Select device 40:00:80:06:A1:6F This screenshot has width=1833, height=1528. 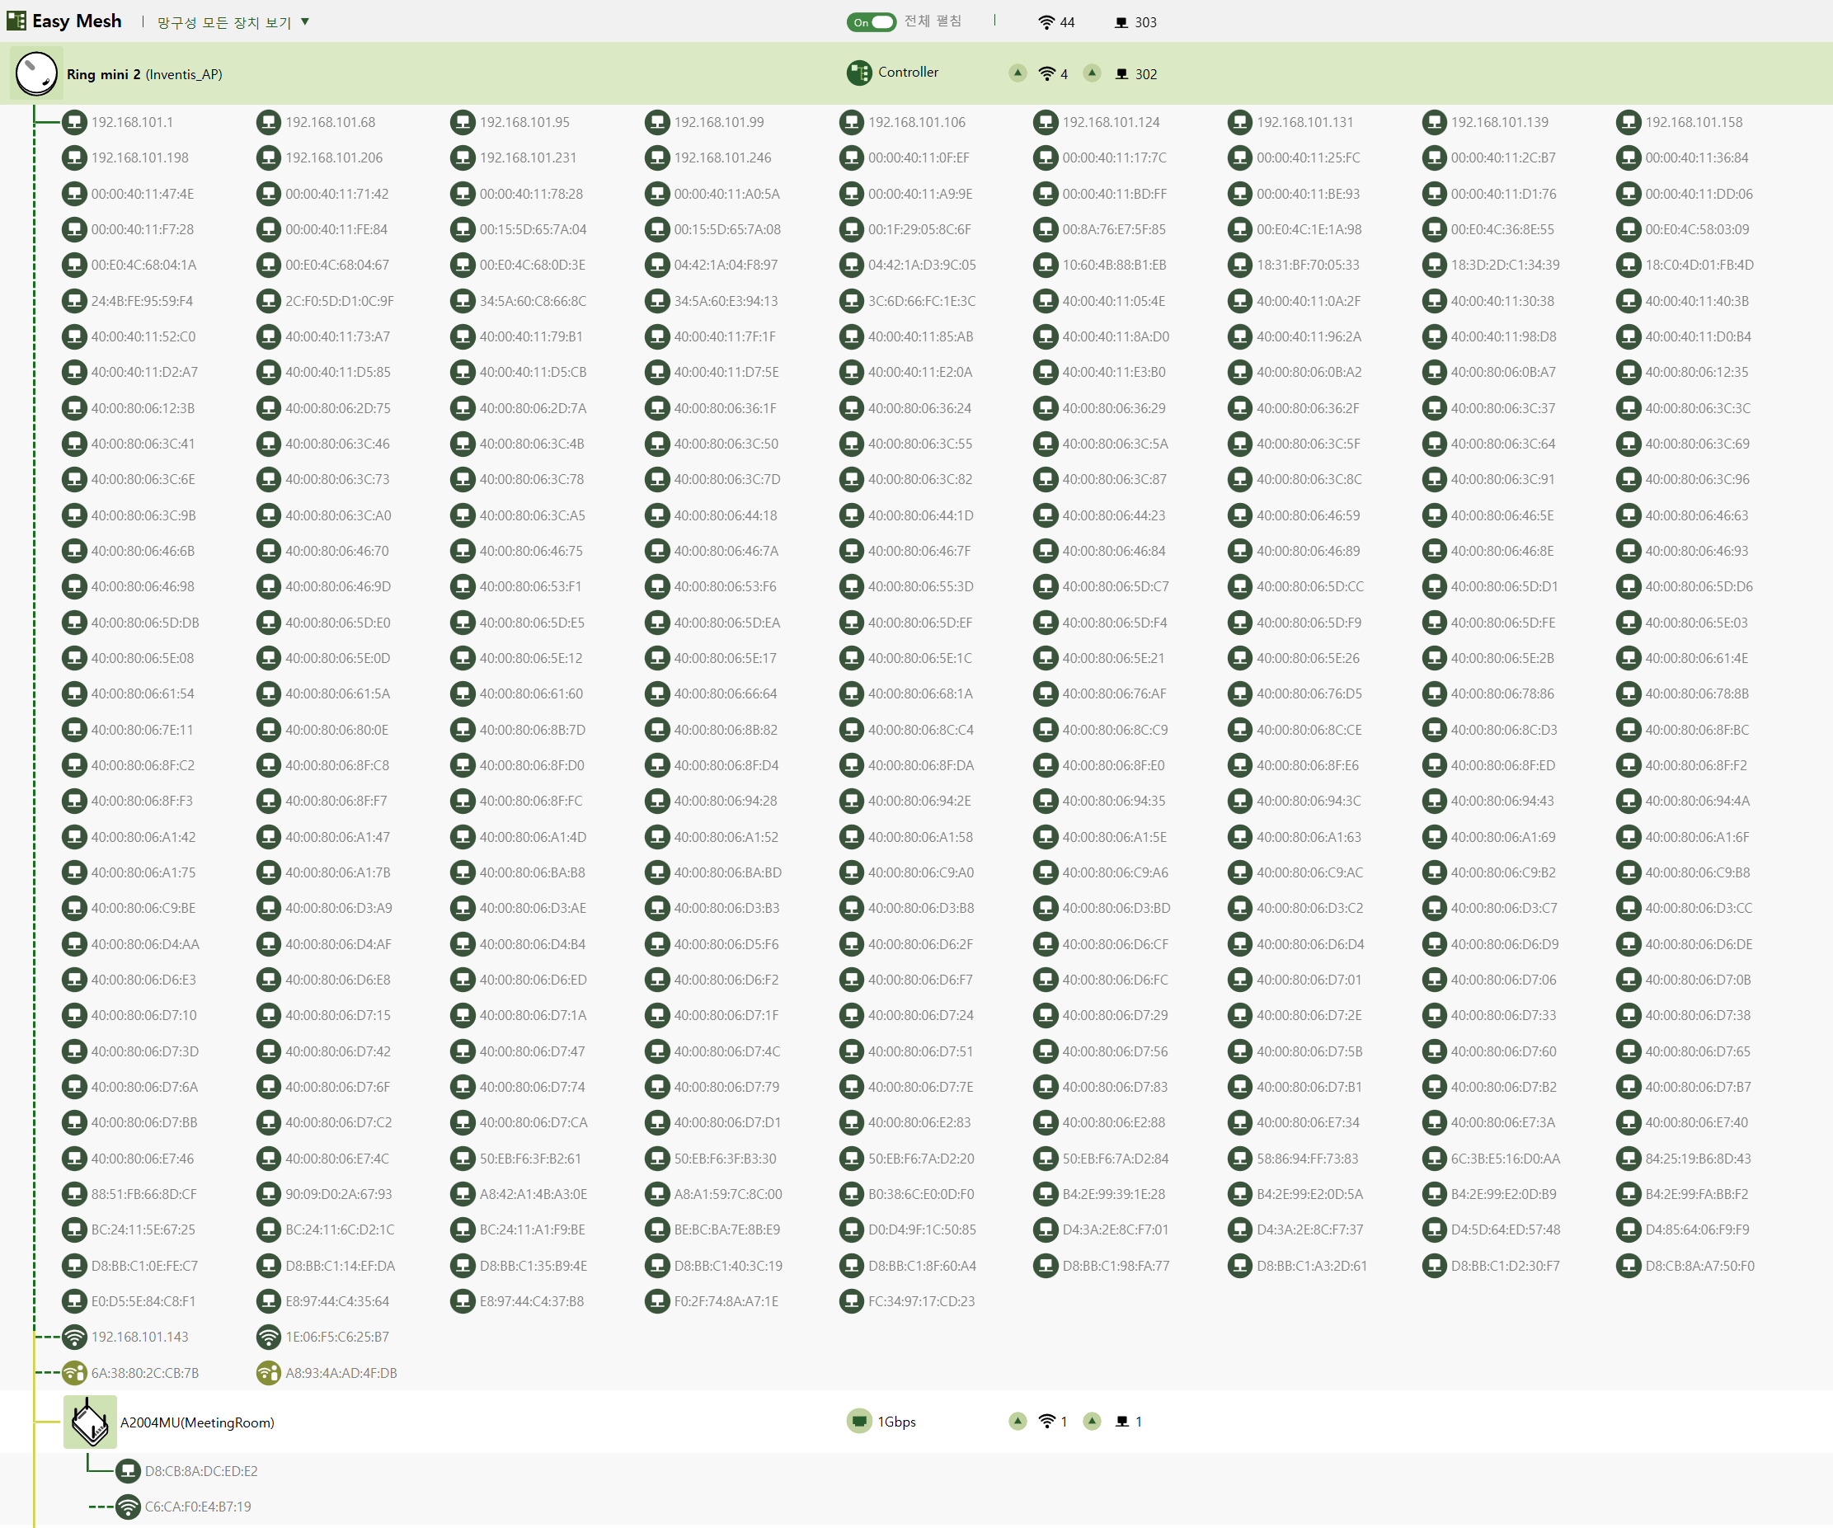pos(1698,836)
